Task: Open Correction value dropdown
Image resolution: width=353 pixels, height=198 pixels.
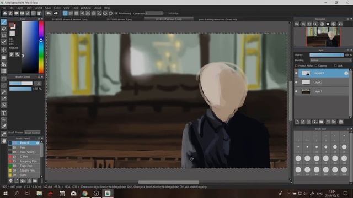Action: pos(154,13)
